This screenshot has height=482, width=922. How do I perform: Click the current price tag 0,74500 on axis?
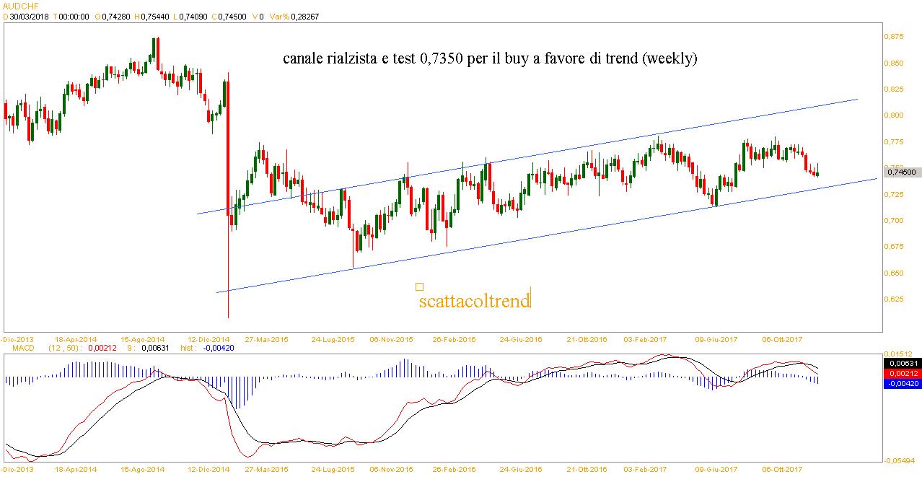901,172
